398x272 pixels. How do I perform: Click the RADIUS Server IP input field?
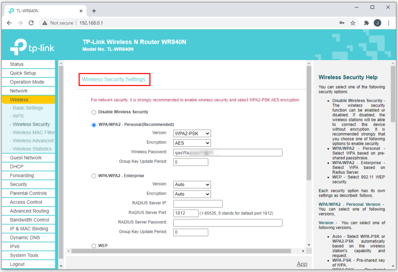tap(197, 203)
